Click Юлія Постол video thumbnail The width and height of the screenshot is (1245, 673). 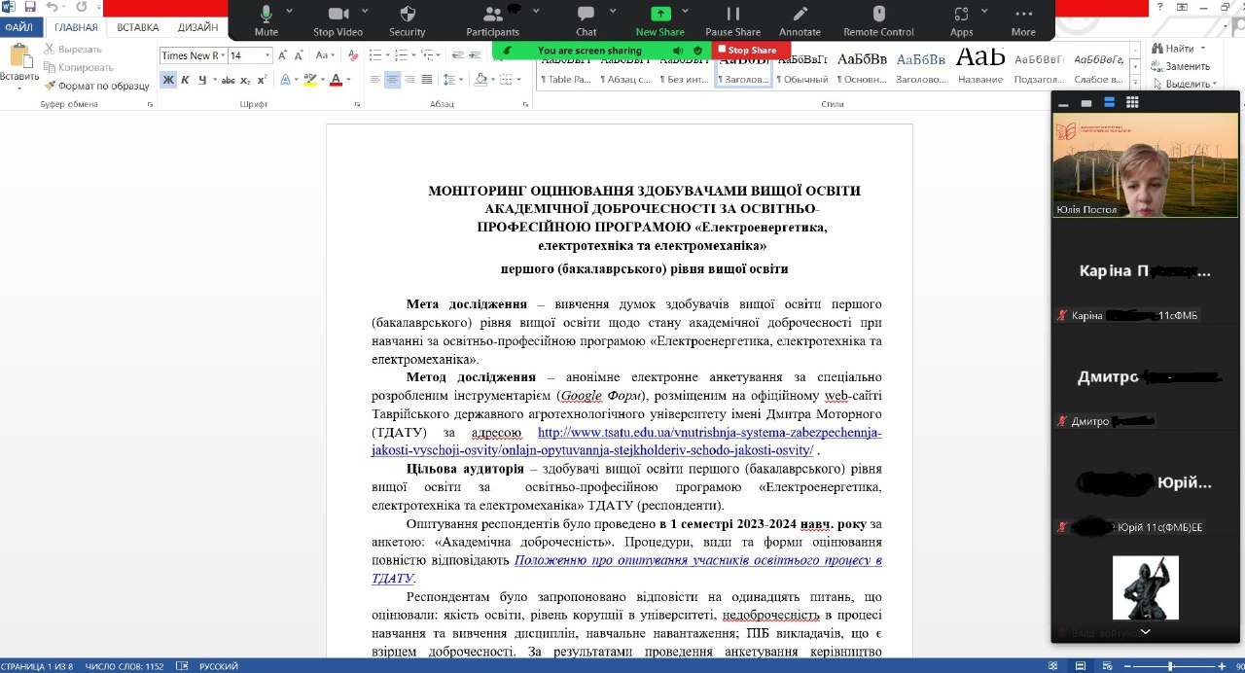click(x=1146, y=164)
